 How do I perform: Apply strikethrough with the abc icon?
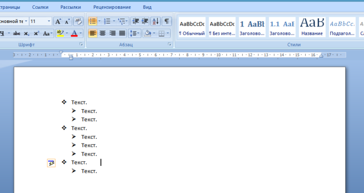(x=17, y=34)
